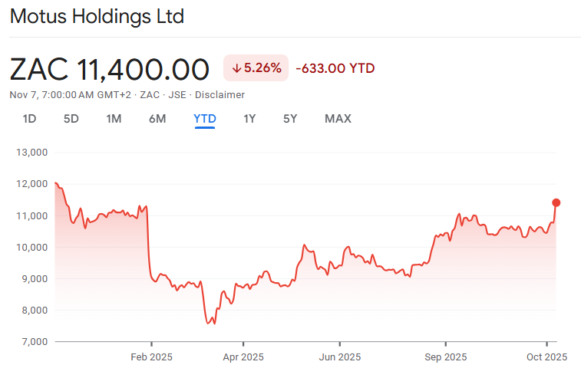This screenshot has width=581, height=378.
Task: Click the ZAC 11,400.00 price
Action: [x=110, y=69]
